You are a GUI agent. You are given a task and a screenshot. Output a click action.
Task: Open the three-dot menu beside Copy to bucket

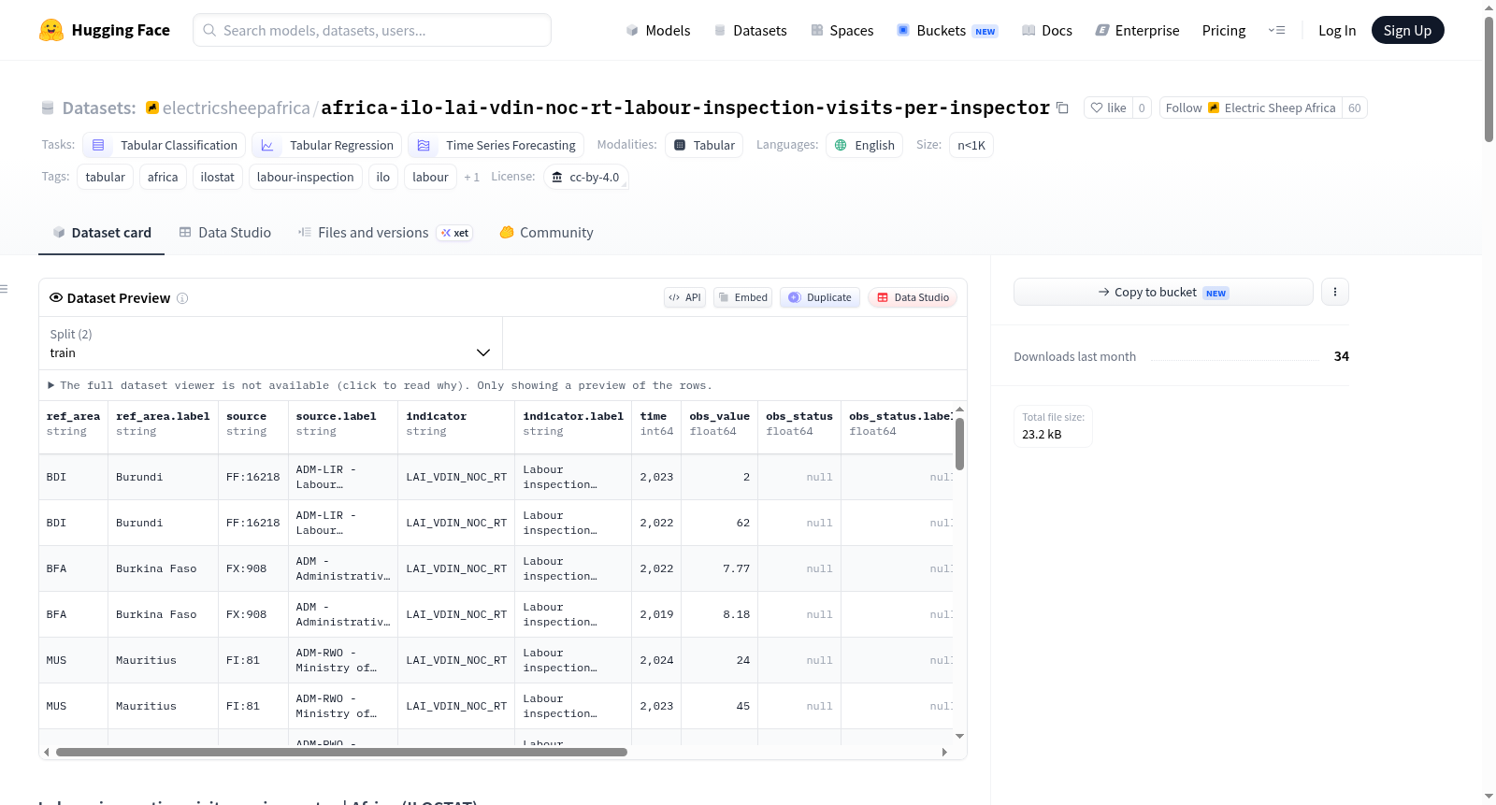(1334, 292)
